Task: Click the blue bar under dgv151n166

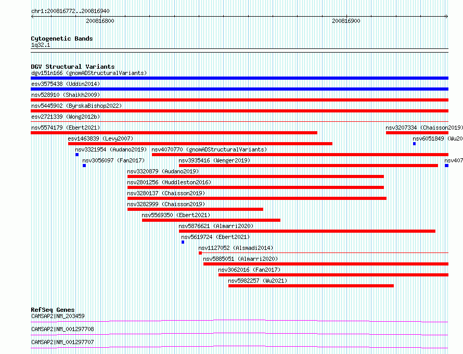Action: pos(239,78)
